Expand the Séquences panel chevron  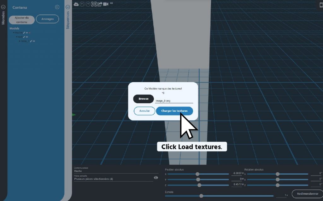(x=68, y=7)
